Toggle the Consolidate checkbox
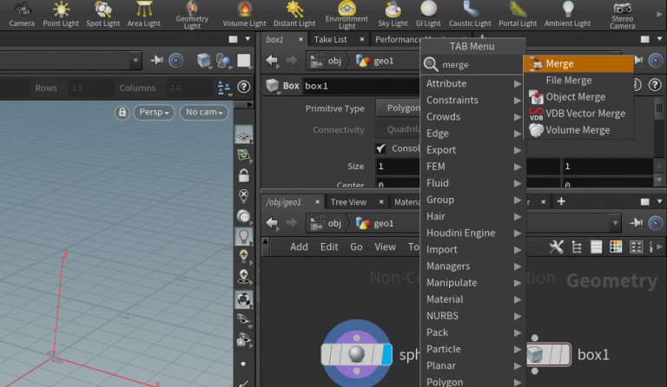Image resolution: width=667 pixels, height=387 pixels. (x=380, y=148)
